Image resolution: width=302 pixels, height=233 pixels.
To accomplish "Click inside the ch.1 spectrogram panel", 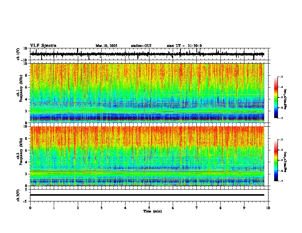I will (x=147, y=93).
